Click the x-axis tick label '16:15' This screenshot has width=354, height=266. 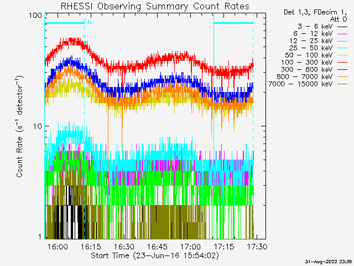pyautogui.click(x=91, y=247)
